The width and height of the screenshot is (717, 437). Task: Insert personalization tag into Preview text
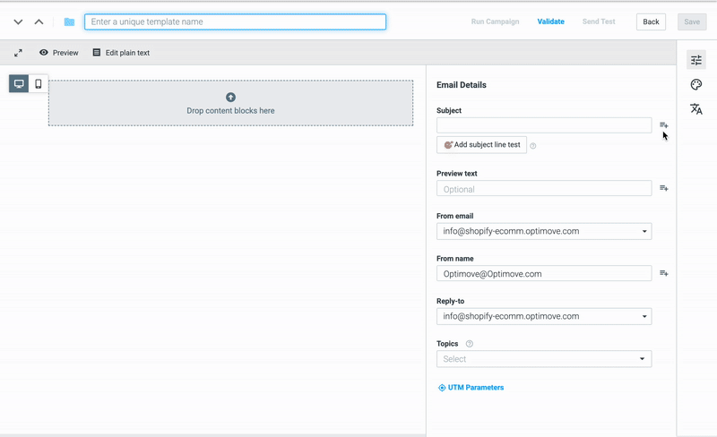664,188
